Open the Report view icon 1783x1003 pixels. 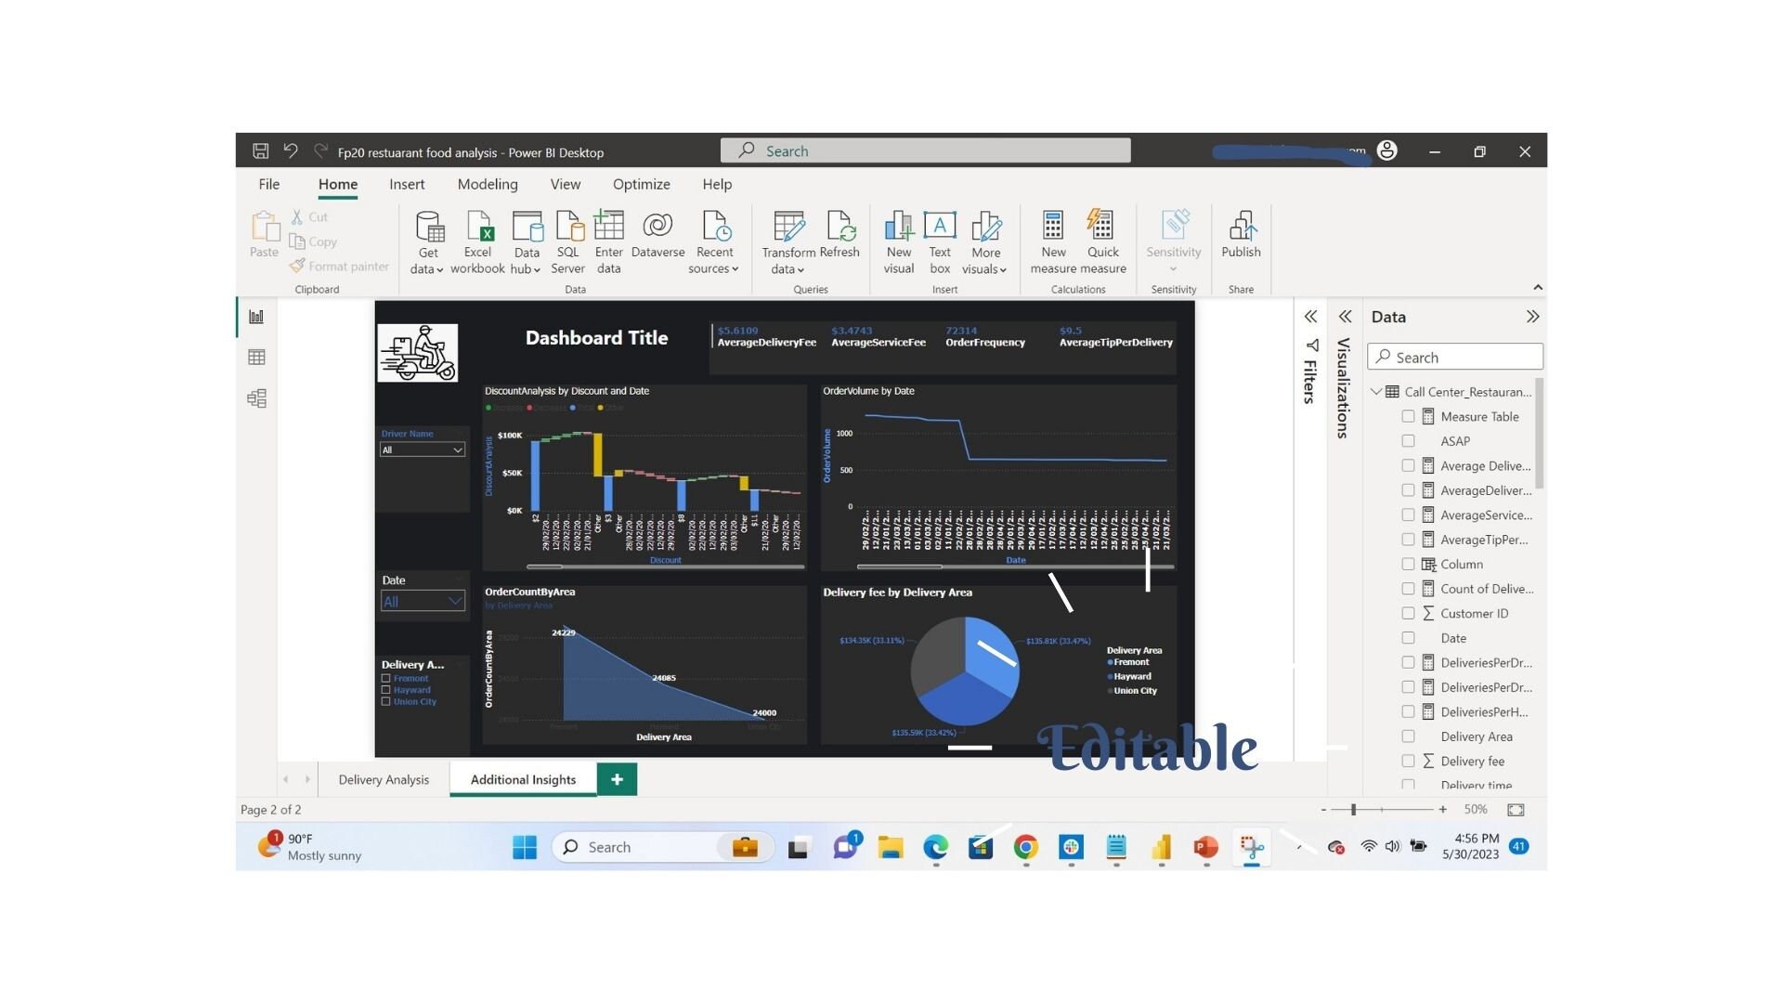[x=256, y=316]
